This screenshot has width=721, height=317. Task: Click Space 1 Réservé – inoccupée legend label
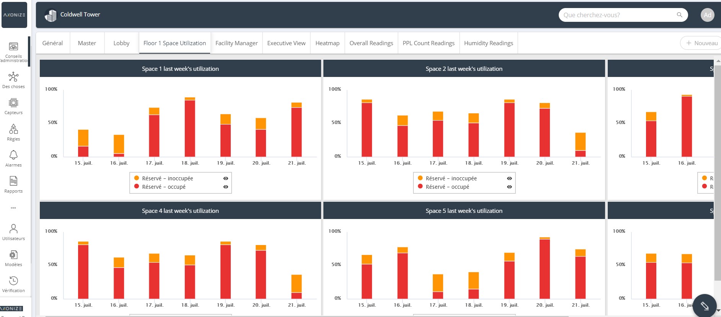tap(168, 178)
